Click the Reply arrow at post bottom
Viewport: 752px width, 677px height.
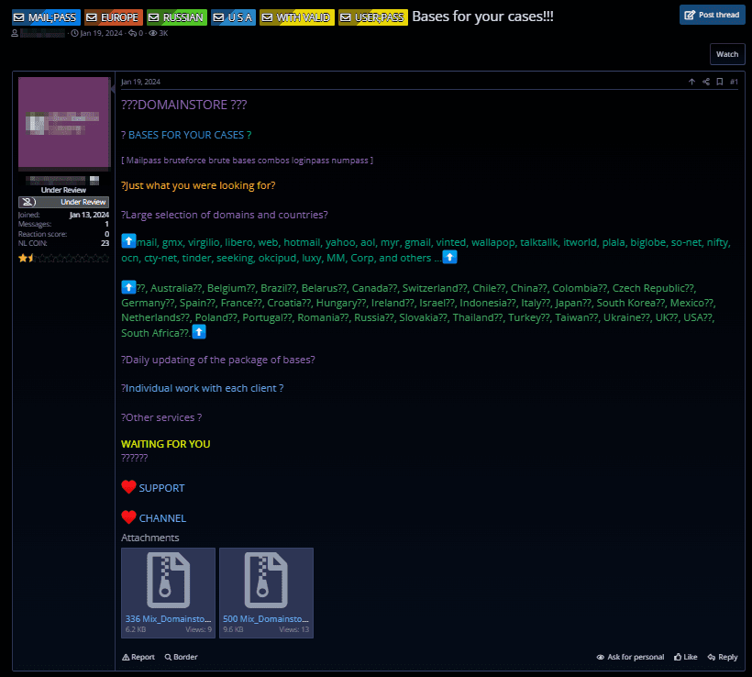(x=722, y=657)
